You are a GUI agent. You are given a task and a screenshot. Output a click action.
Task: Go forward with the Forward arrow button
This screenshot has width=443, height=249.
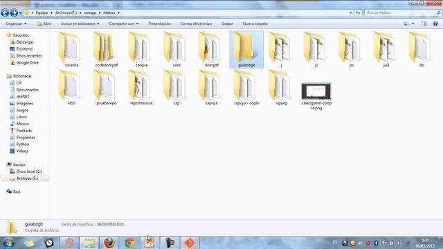point(14,12)
